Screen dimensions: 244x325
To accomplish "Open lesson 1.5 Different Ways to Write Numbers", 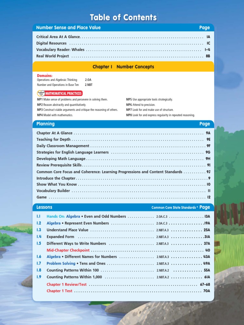I will click(x=123, y=243).
